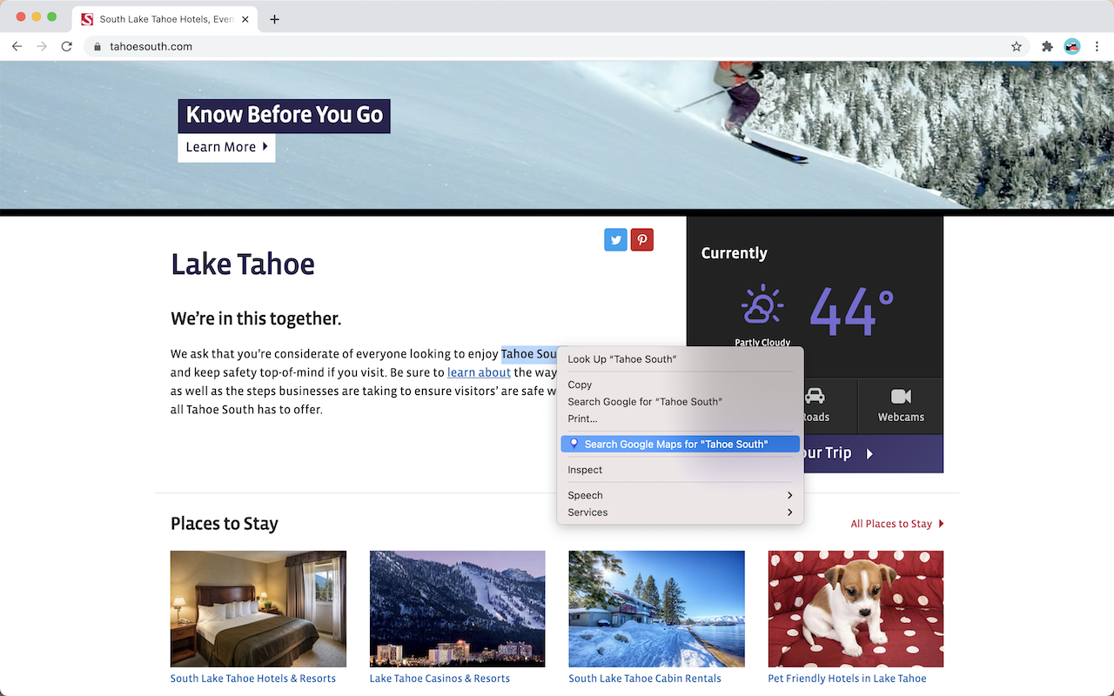Screen dimensions: 1114x696
Task: Click the 44° temperature reading
Action: click(852, 311)
